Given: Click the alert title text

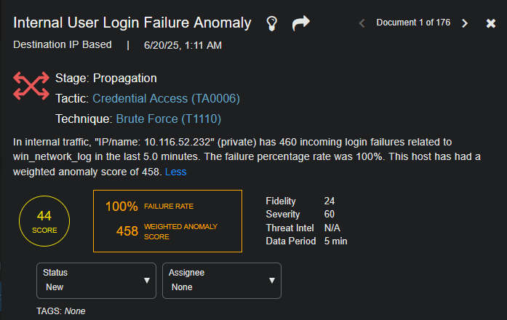Looking at the screenshot, I should 132,23.
